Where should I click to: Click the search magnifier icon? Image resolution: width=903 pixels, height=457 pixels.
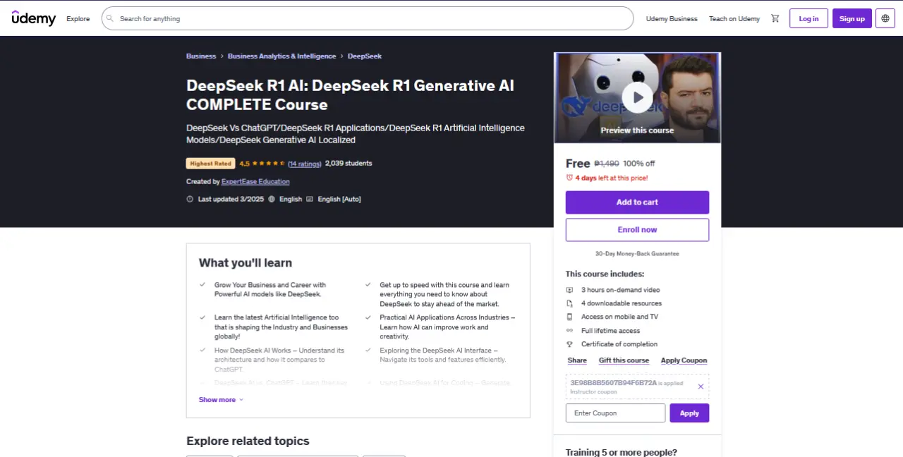tap(111, 18)
